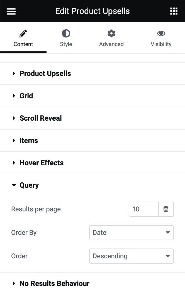
Task: Click the widgets grid icon top right
Action: [174, 11]
